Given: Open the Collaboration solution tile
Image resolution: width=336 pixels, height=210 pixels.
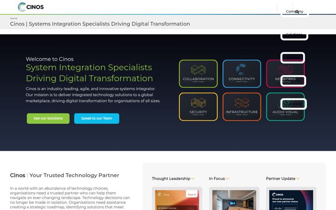Looking at the screenshot, I should coord(198,74).
